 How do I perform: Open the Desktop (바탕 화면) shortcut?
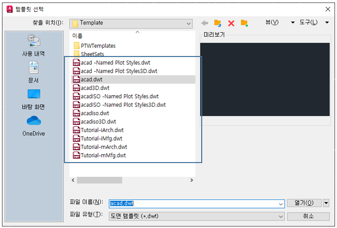[x=34, y=99]
